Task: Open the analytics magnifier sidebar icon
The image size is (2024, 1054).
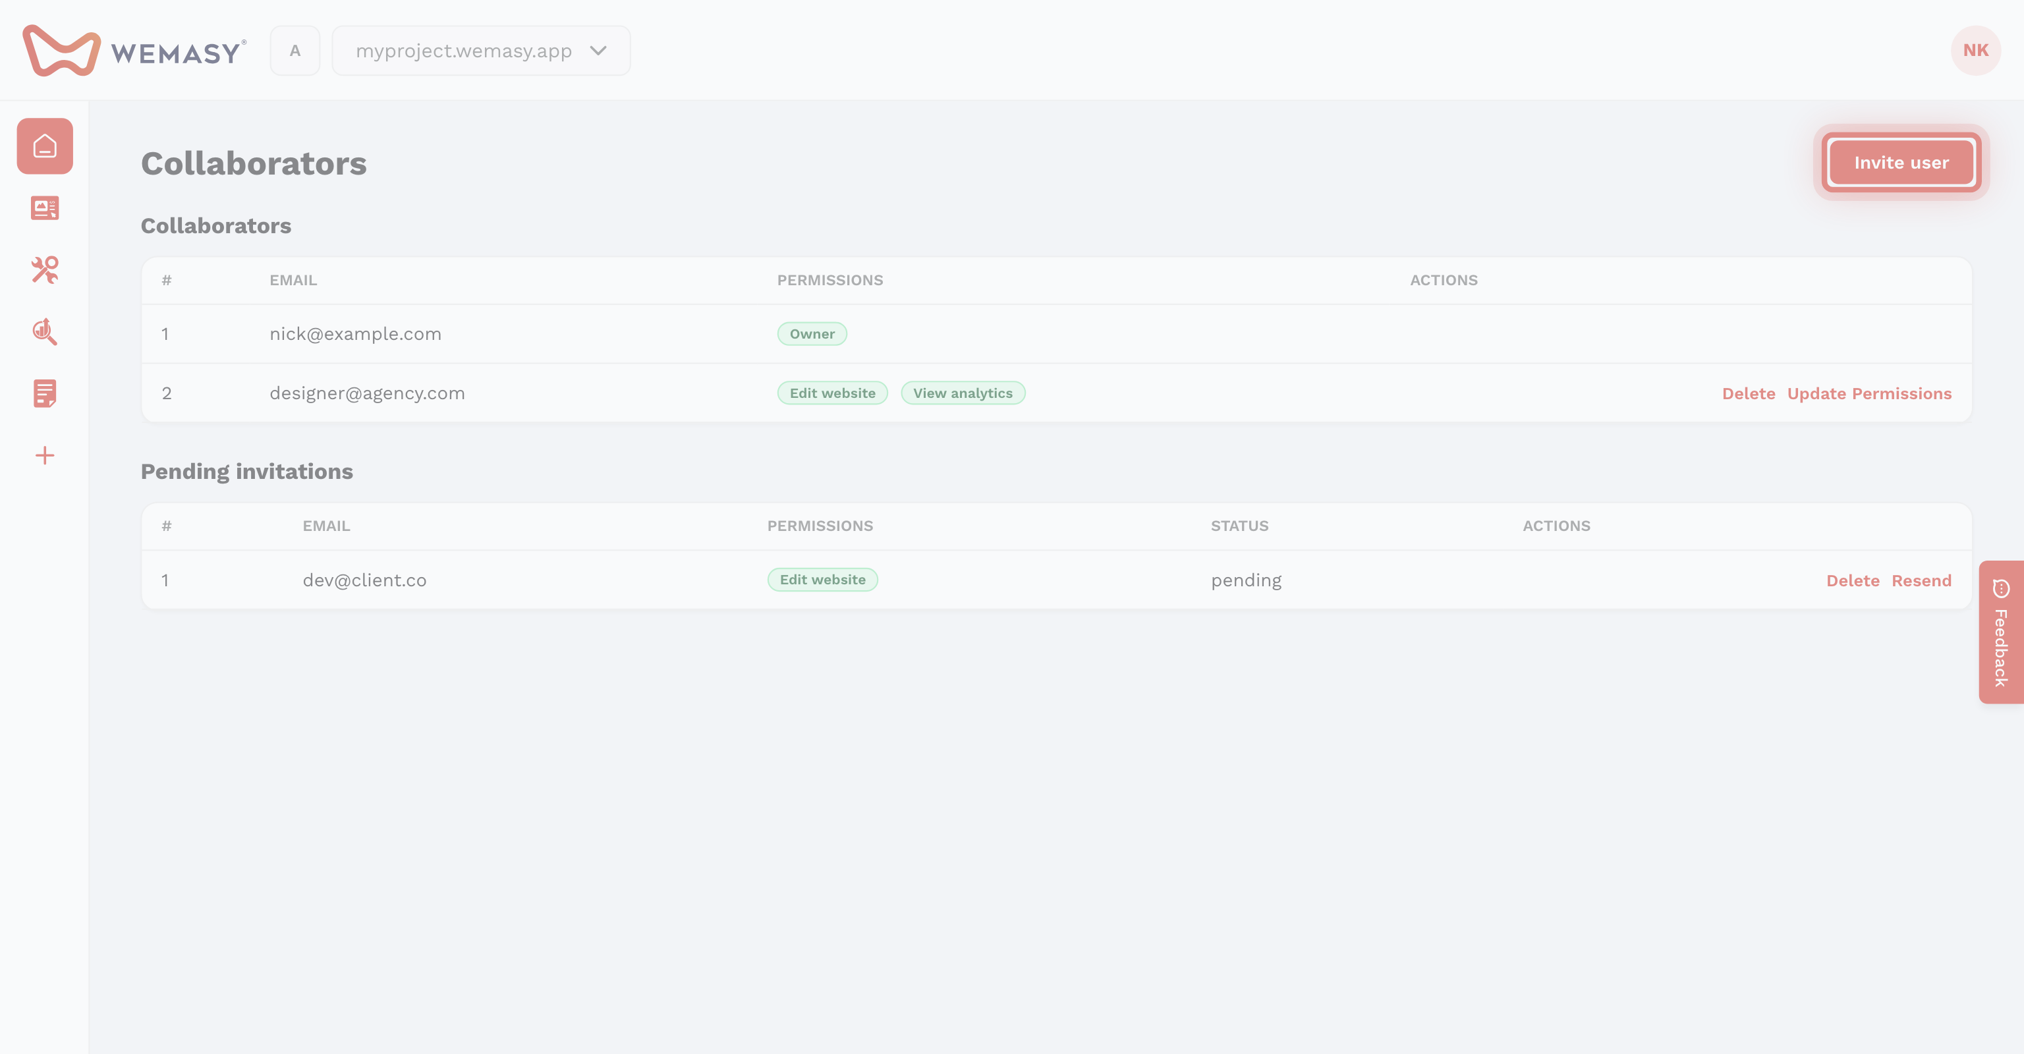Action: (45, 331)
